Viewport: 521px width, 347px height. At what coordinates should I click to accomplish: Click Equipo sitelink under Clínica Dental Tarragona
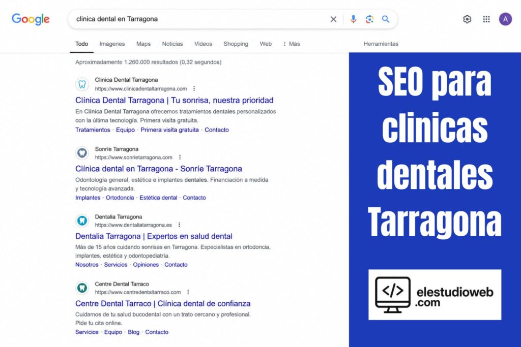(125, 130)
